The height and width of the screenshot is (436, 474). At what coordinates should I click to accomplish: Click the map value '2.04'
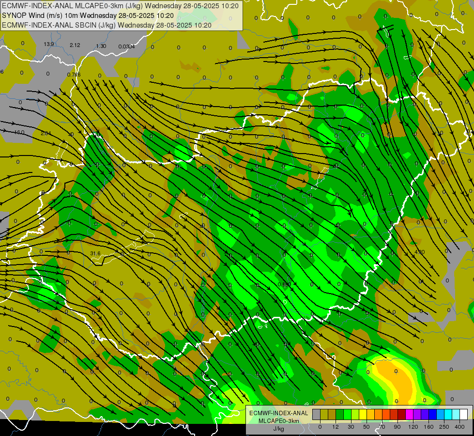(x=46, y=133)
